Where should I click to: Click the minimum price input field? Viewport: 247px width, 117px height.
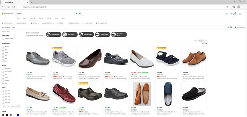[5, 106]
